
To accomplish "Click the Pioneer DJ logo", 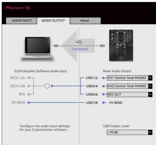I will click(18, 8).
